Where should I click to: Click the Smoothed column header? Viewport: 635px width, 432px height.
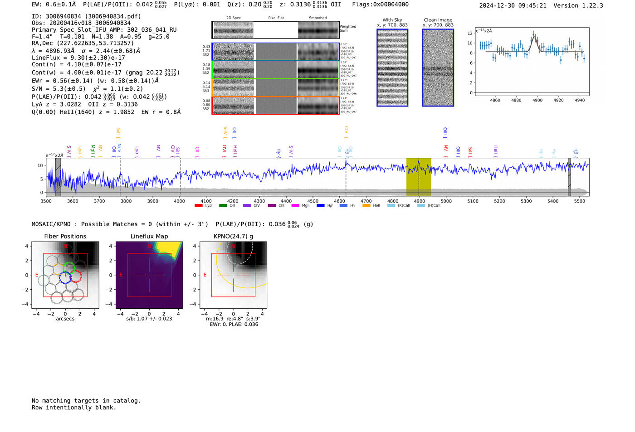[x=317, y=18]
